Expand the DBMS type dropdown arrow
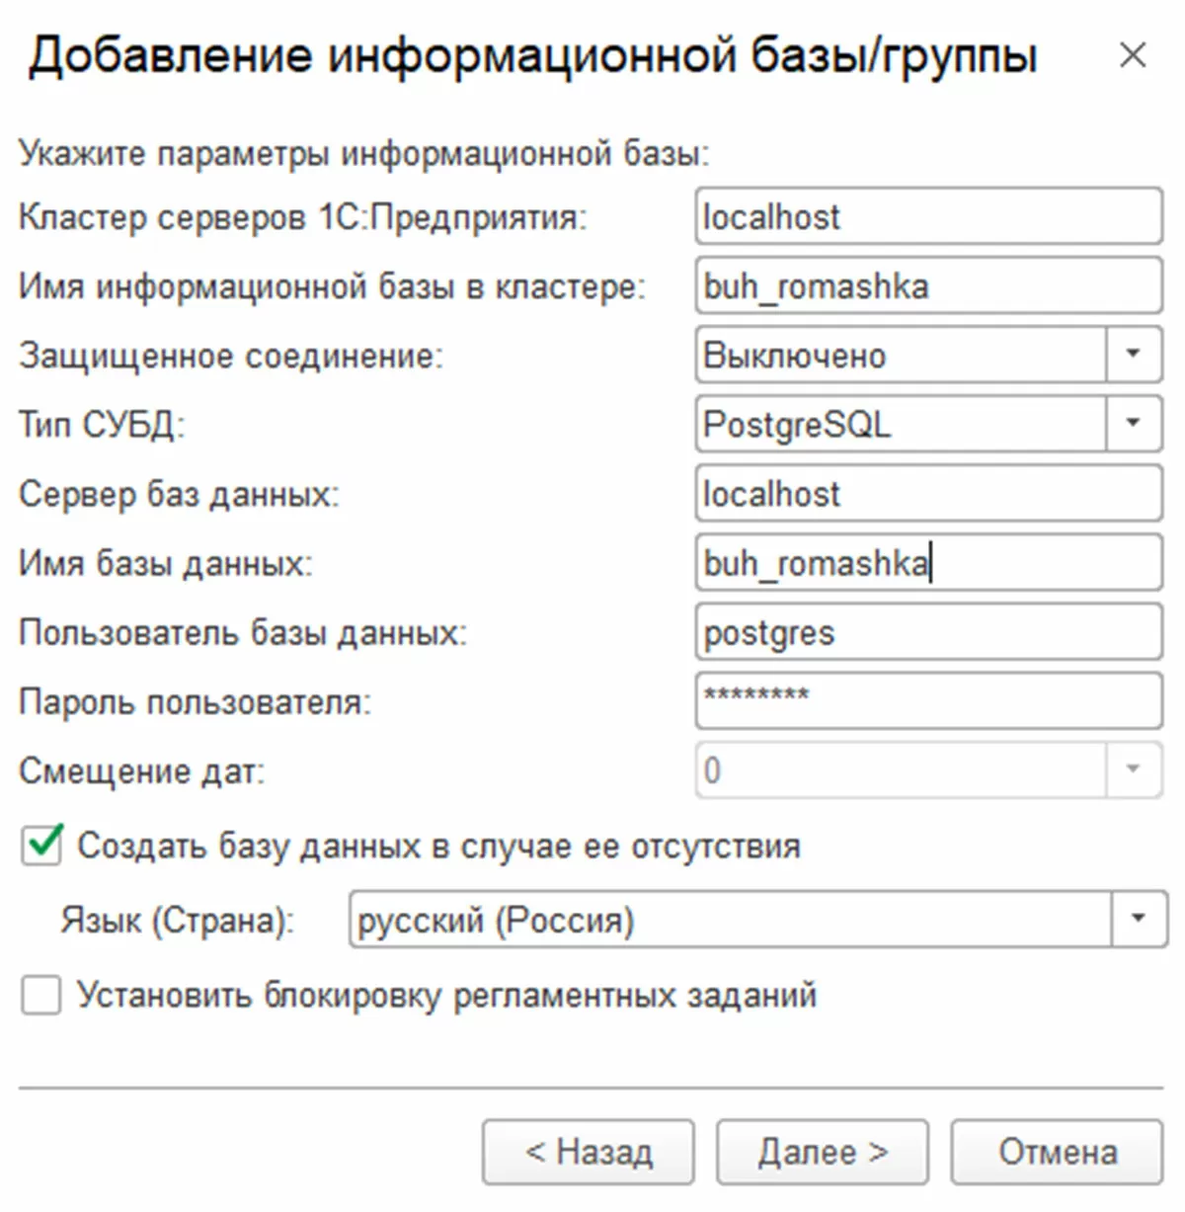 (x=1134, y=424)
